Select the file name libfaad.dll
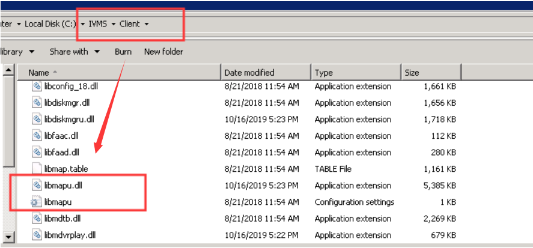 point(62,152)
